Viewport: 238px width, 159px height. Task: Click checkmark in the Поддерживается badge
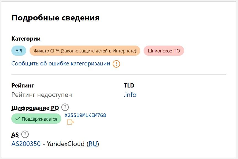click(x=18, y=119)
